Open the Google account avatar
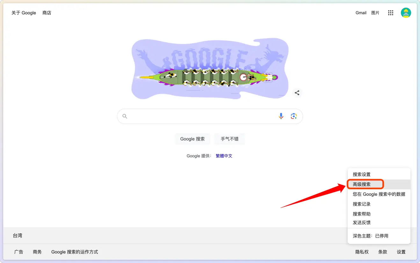The width and height of the screenshot is (420, 263). pos(406,13)
